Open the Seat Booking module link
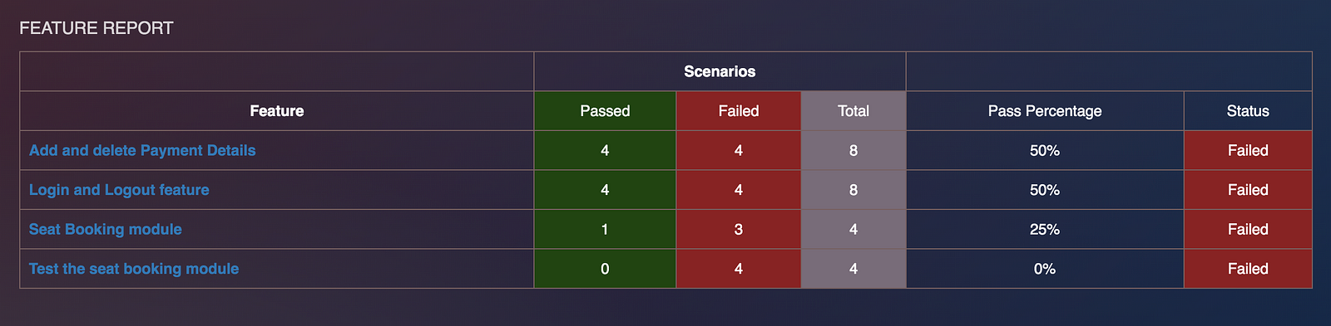This screenshot has width=1331, height=326. coord(106,229)
